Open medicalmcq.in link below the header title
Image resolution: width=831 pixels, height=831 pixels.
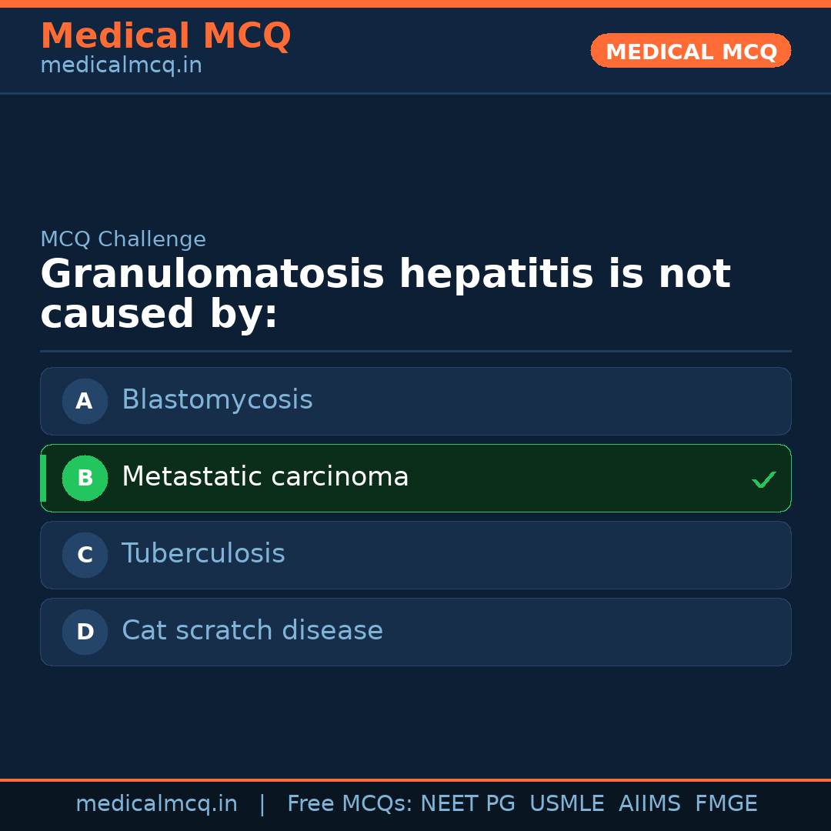point(121,66)
